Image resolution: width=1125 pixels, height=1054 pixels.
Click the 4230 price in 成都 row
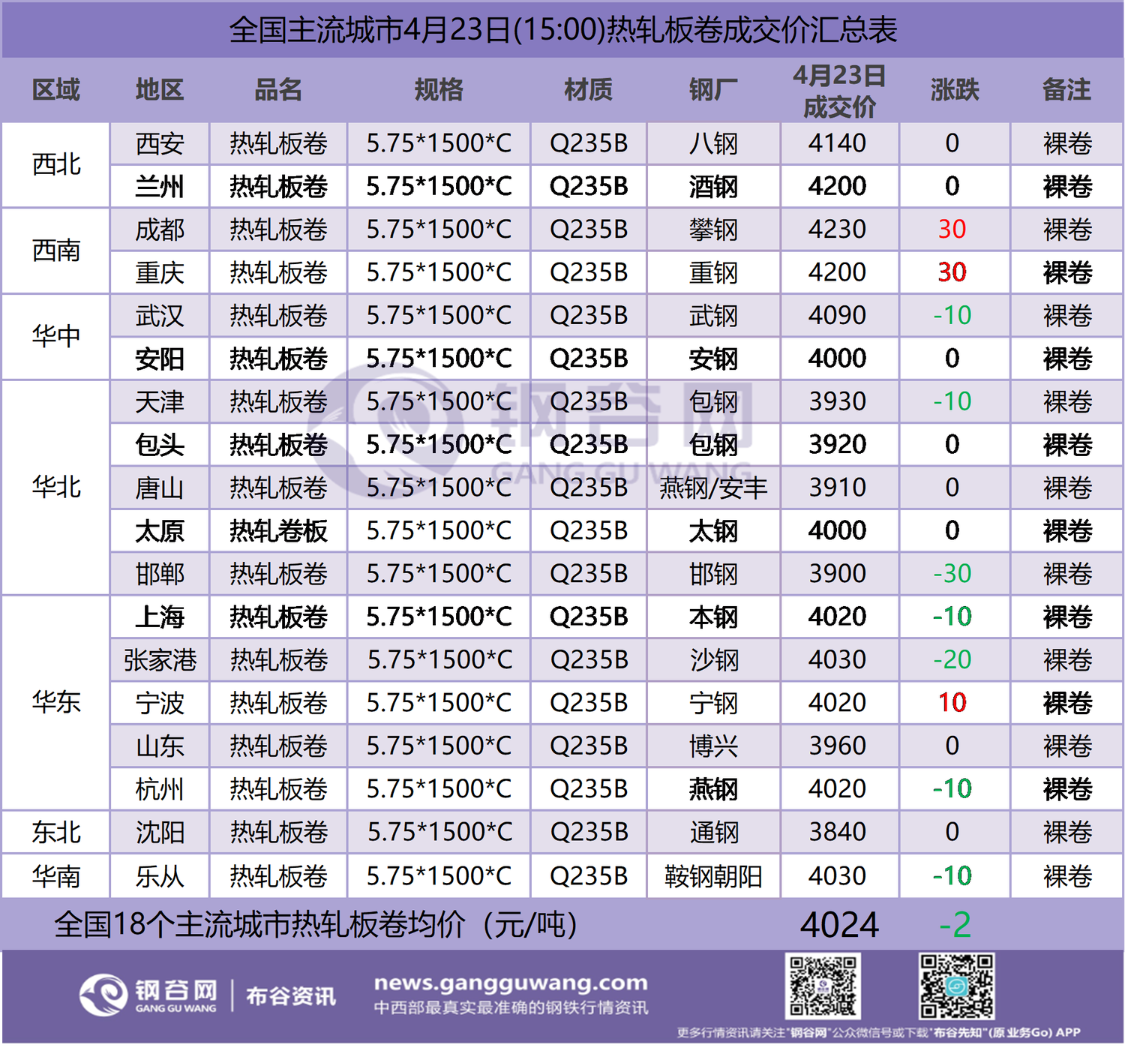point(838,230)
